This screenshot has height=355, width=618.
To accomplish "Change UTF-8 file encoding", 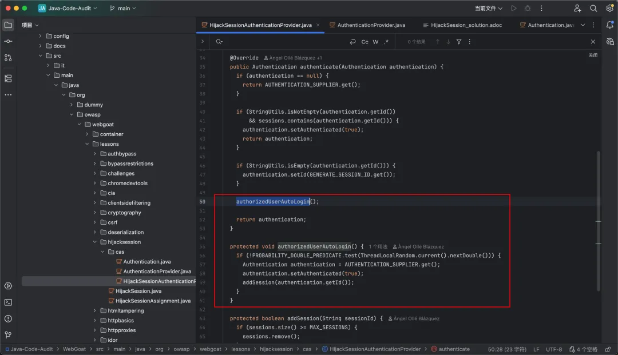I will point(554,349).
